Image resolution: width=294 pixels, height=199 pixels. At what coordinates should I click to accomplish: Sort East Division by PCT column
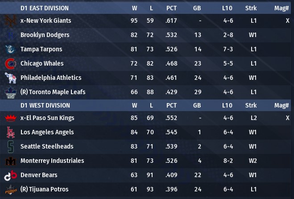[171, 8]
